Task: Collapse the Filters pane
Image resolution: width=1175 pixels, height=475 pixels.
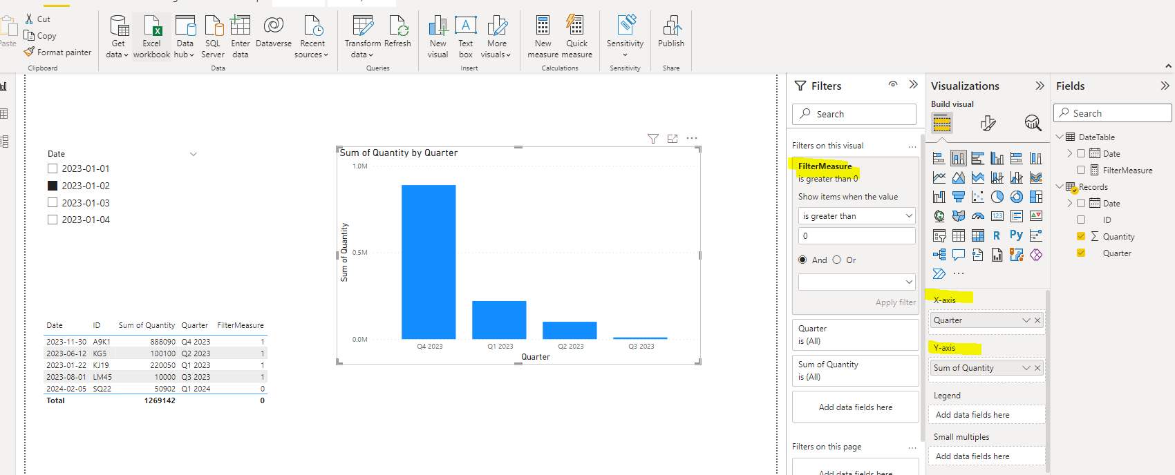Action: [914, 84]
